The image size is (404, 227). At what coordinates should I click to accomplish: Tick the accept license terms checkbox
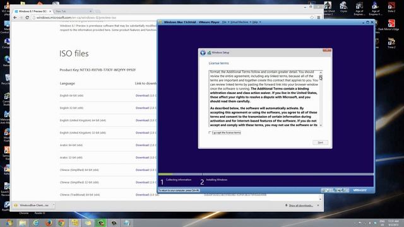pyautogui.click(x=210, y=132)
